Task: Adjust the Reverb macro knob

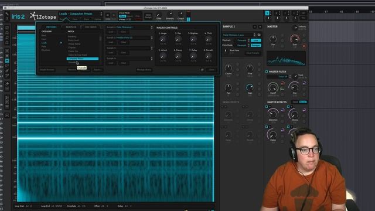Action: [x=209, y=56]
